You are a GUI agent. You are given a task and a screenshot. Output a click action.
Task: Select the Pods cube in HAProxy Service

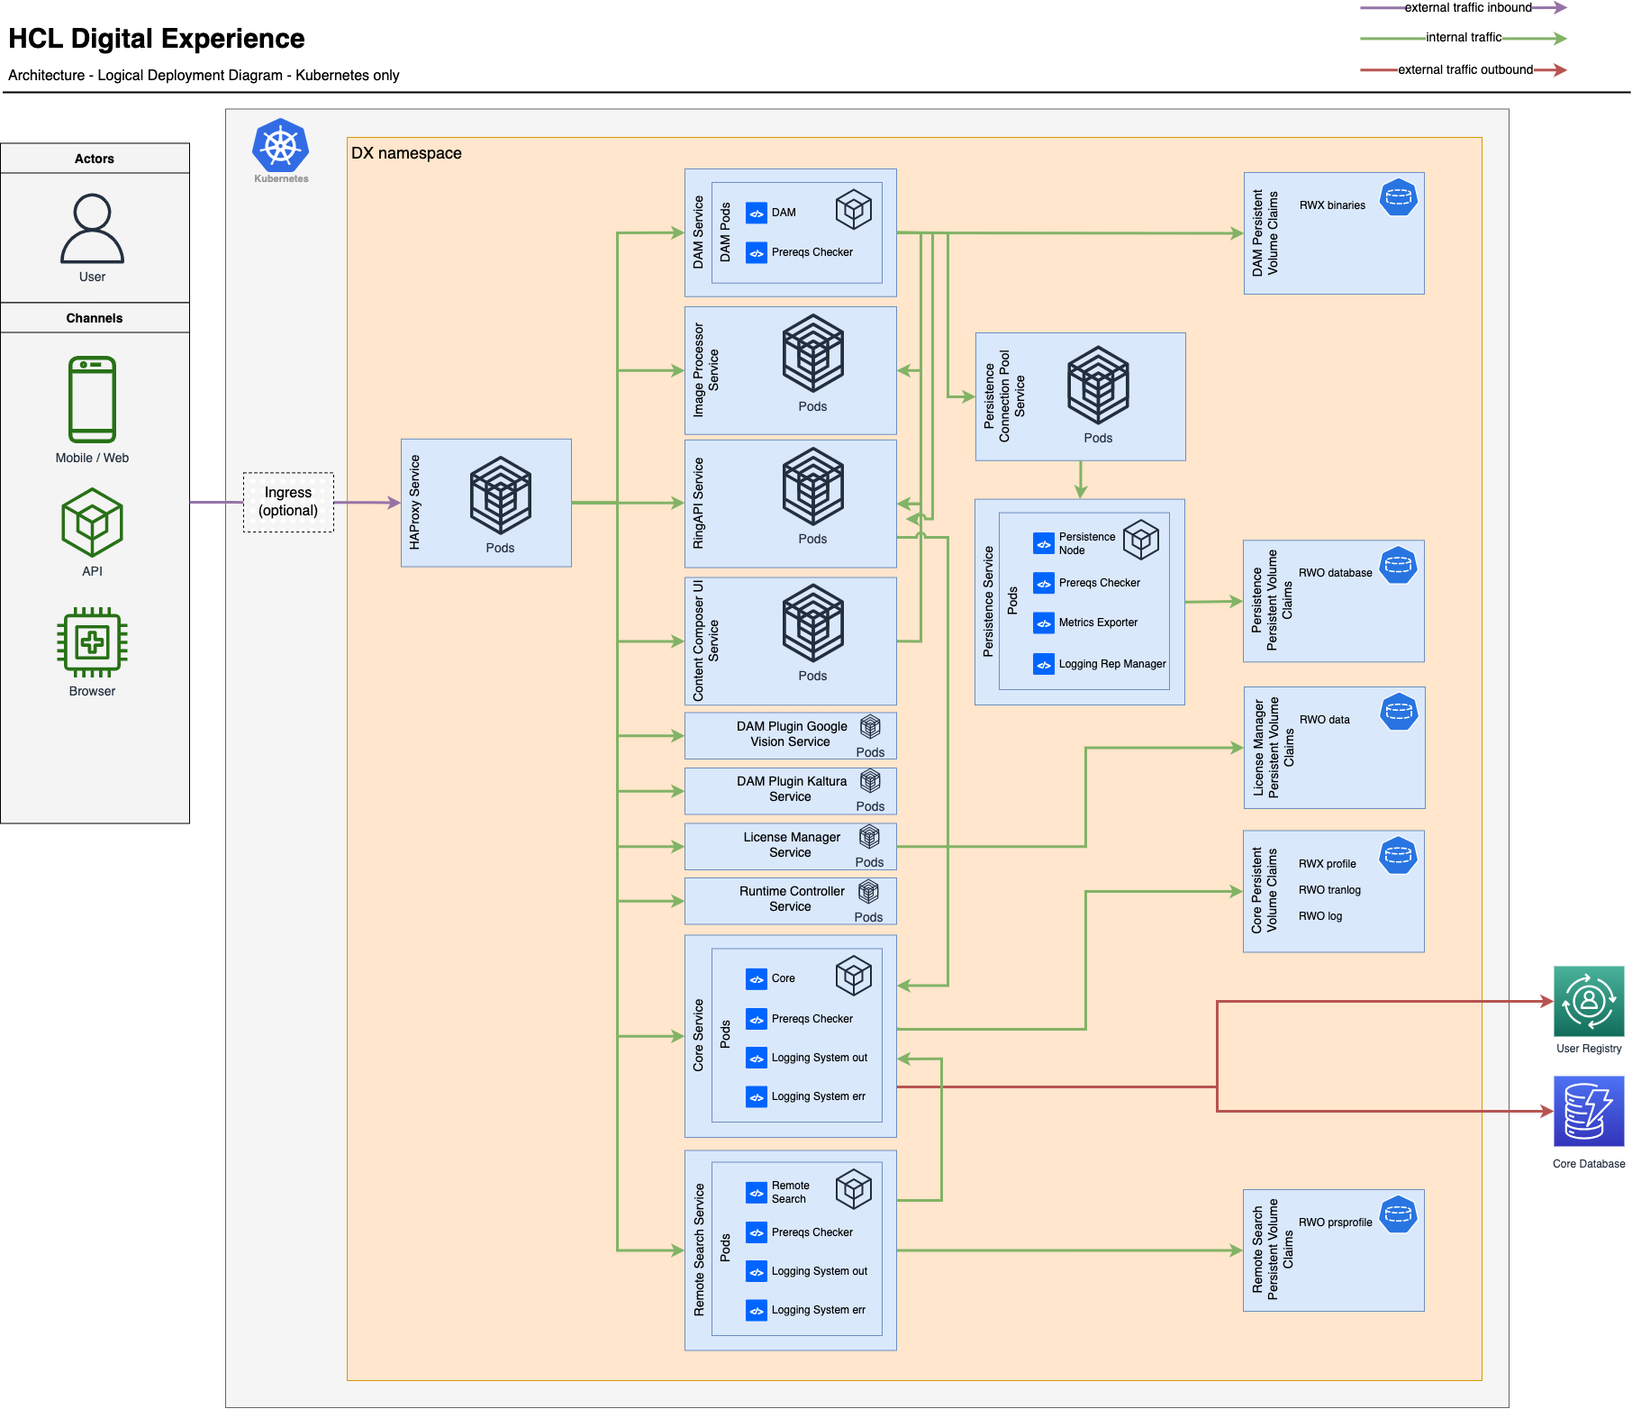(501, 496)
